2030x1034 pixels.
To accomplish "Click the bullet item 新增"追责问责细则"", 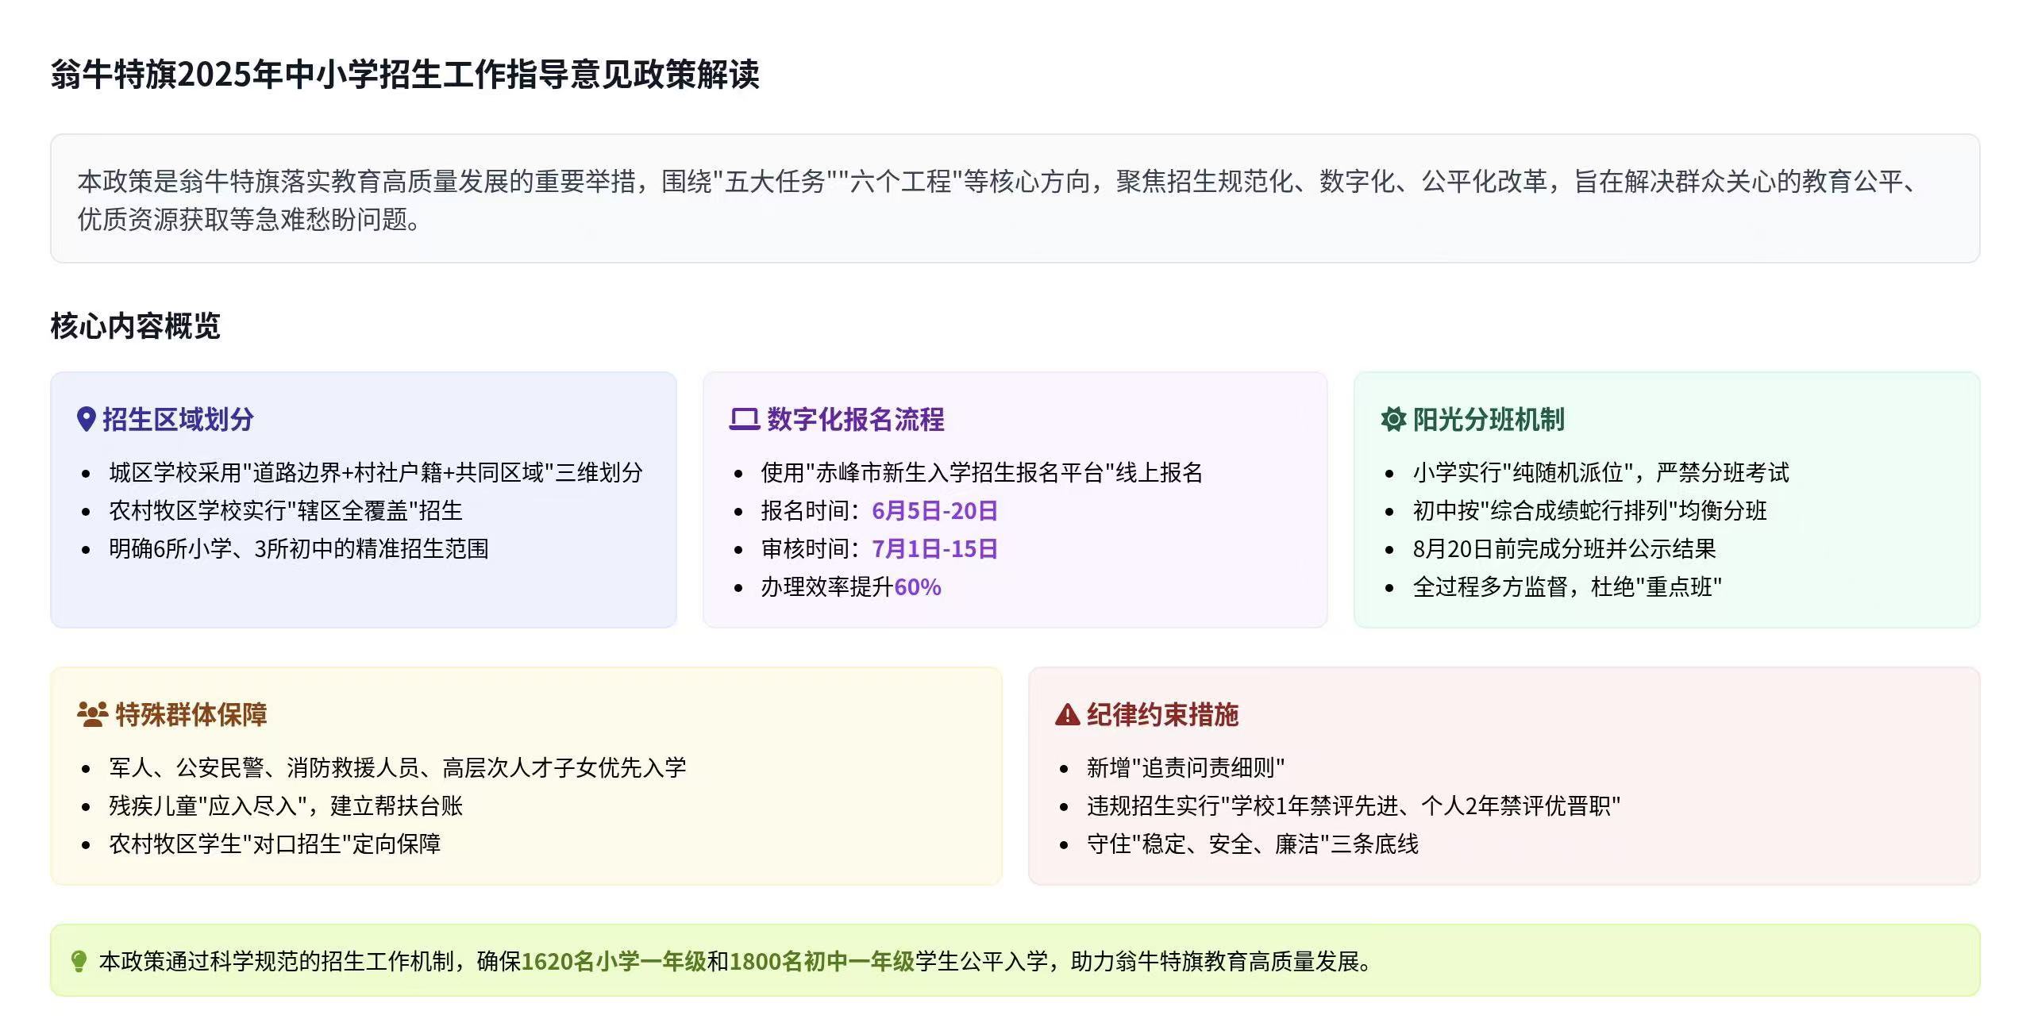I will 1184,768.
